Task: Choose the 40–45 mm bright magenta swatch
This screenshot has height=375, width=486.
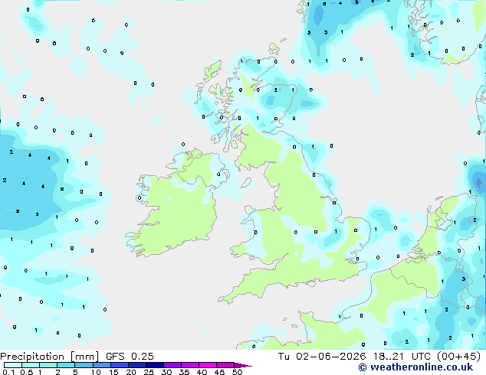Action: (208, 365)
